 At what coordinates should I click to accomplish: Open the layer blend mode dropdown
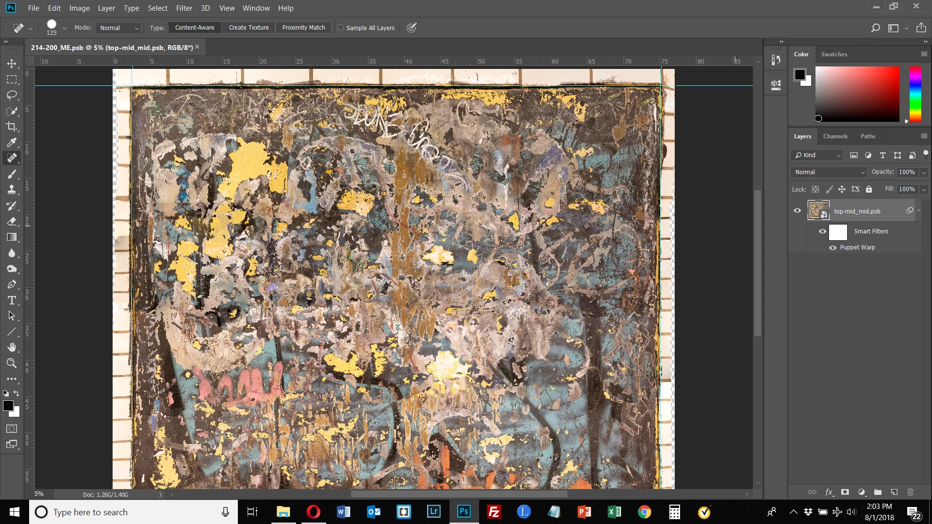tap(829, 172)
